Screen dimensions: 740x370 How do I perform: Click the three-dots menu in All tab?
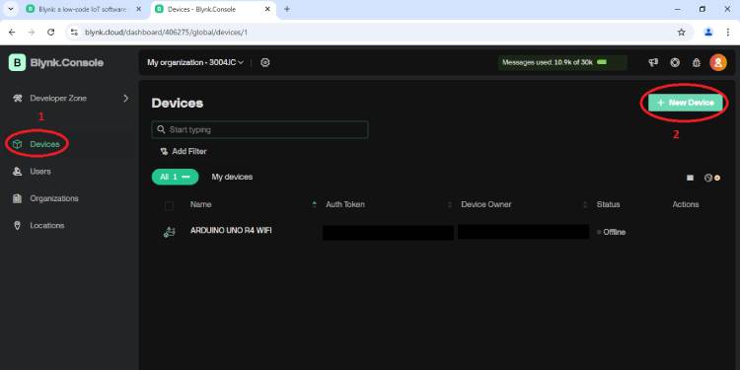click(185, 177)
